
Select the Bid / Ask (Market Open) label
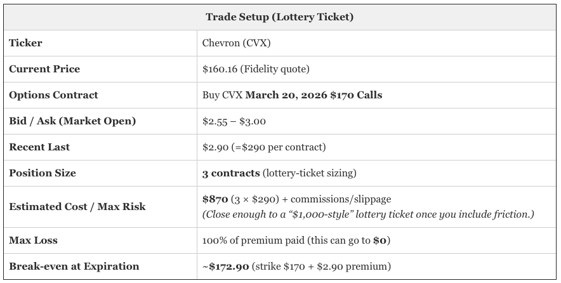click(72, 121)
